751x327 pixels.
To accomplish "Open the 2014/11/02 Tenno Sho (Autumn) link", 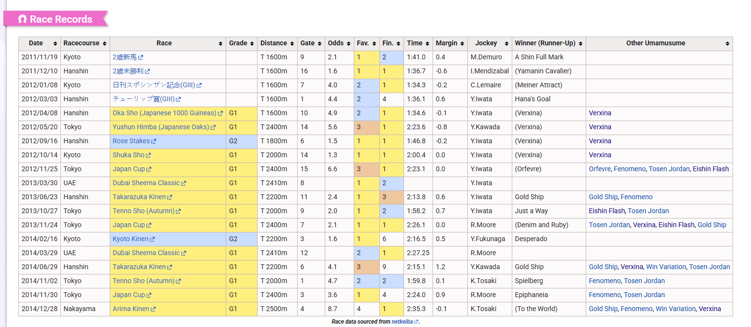I will coord(146,281).
